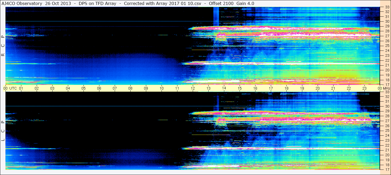
Task: Click the 15 hour marker on the time axis
Action: tap(240, 88)
